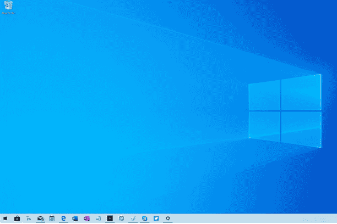Screen dimensions: 337x224
Task: Launch Skype from the taskbar
Action: [x=144, y=219]
